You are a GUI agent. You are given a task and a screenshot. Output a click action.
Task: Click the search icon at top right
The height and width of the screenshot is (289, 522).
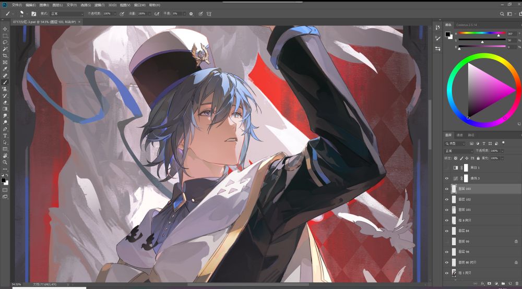pos(502,14)
